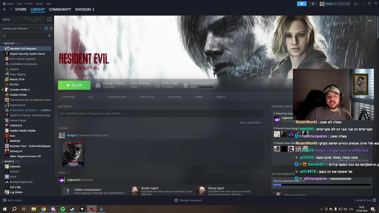Open Rust in the game list

pyautogui.click(x=12, y=136)
